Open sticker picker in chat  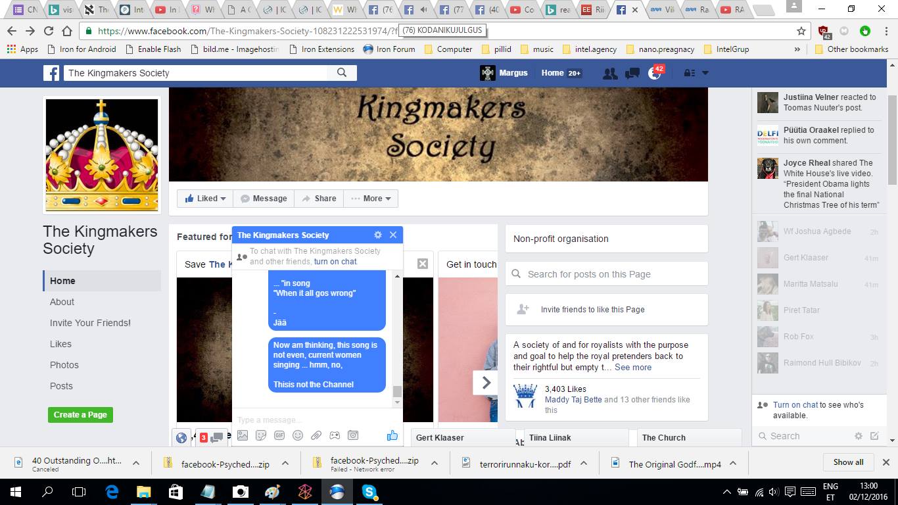pyautogui.click(x=261, y=435)
